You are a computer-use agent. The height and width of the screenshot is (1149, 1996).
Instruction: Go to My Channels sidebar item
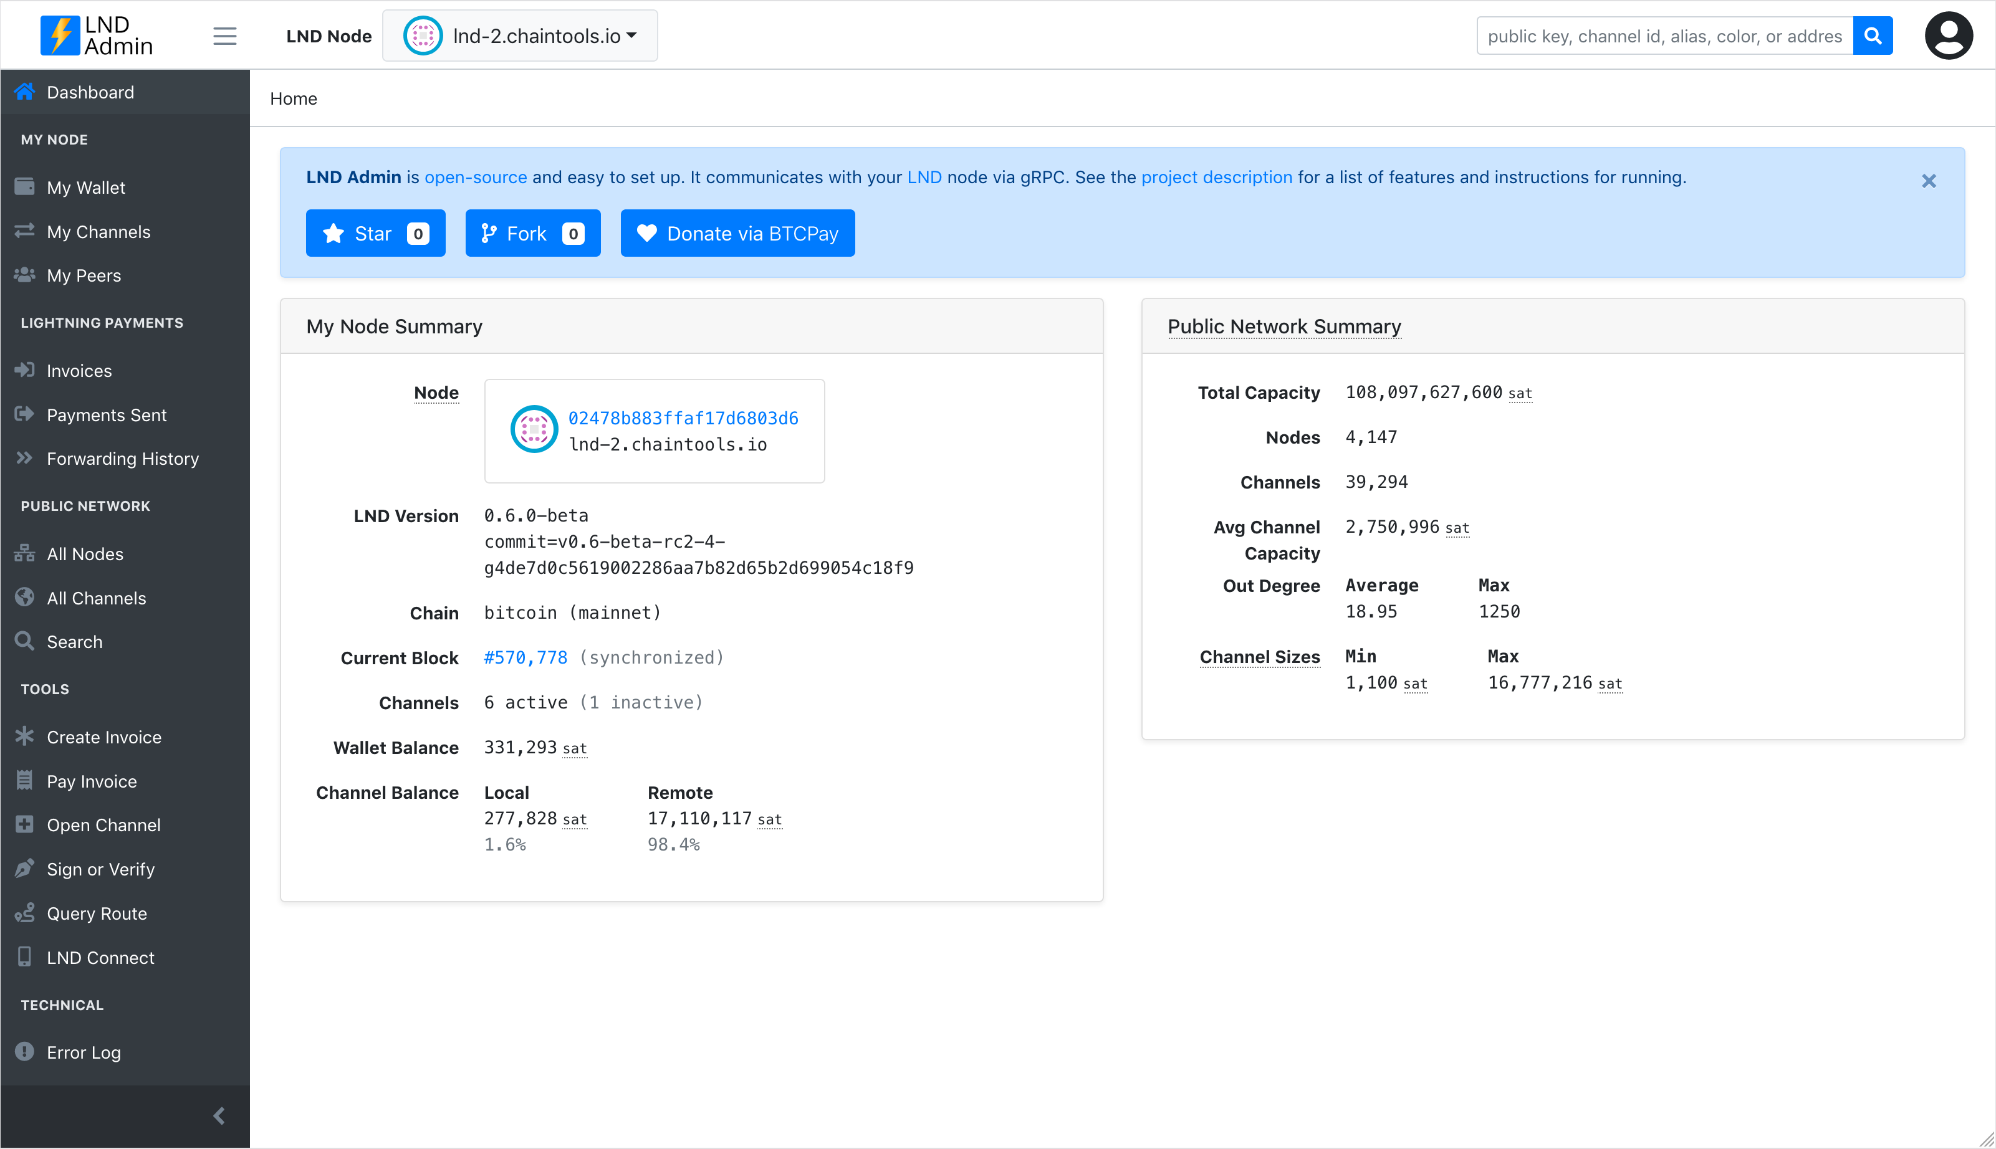tap(98, 232)
